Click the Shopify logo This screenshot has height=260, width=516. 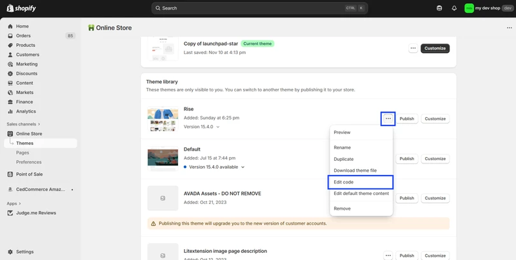point(21,8)
